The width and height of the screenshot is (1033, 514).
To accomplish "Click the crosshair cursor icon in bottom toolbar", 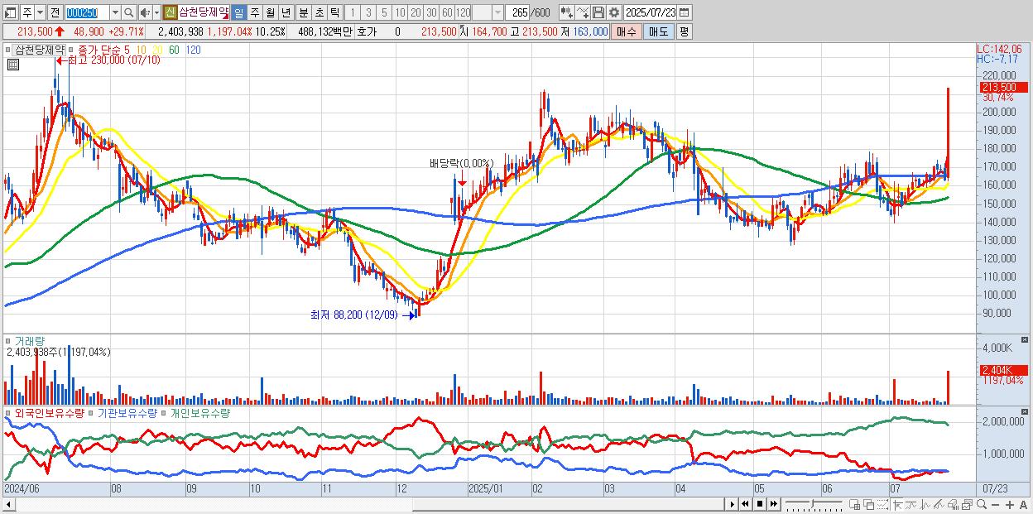I will [897, 505].
